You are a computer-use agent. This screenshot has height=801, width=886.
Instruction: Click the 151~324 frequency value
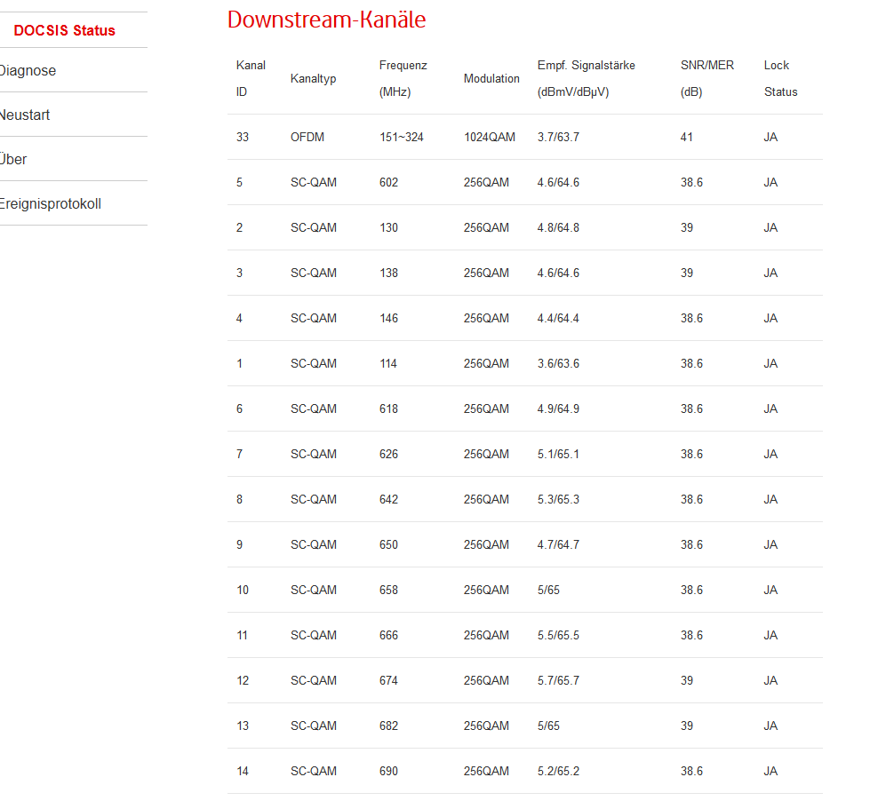click(x=401, y=137)
